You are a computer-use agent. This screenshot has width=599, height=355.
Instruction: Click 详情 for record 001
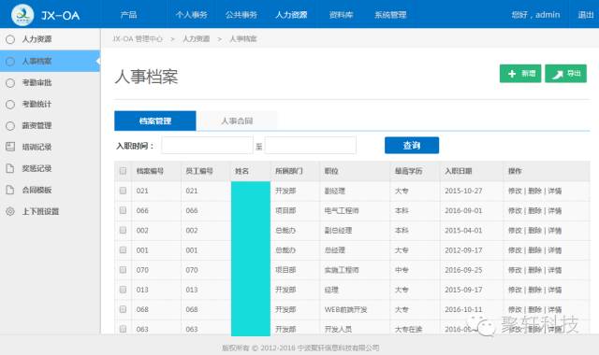click(x=554, y=250)
